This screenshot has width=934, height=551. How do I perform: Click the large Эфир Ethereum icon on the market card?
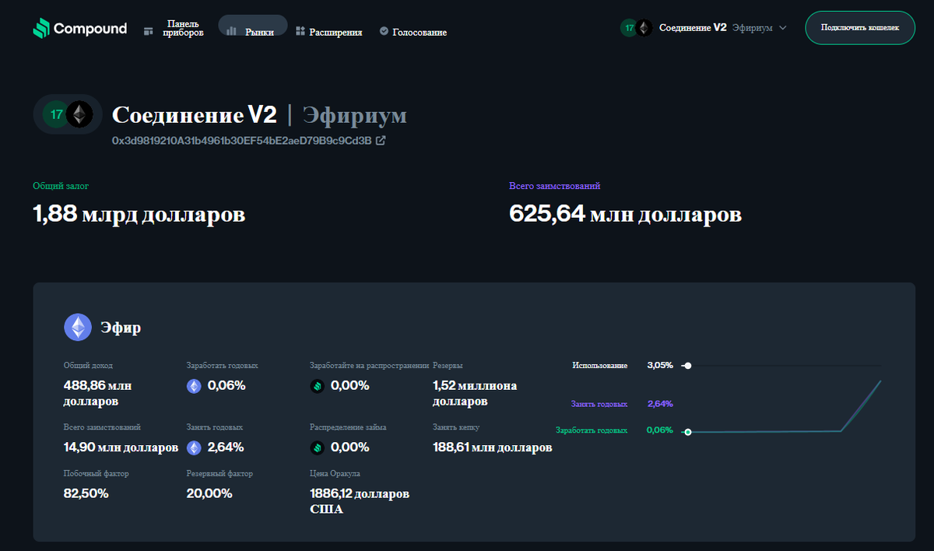tap(78, 327)
